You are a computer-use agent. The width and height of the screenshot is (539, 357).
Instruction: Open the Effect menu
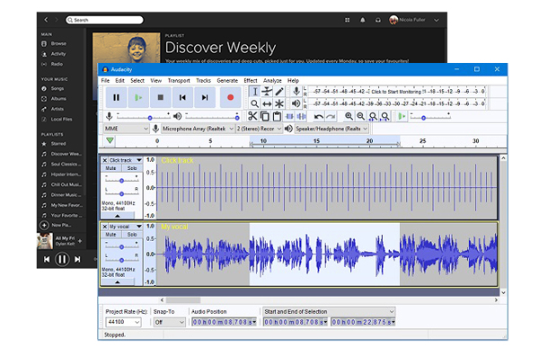coord(251,81)
